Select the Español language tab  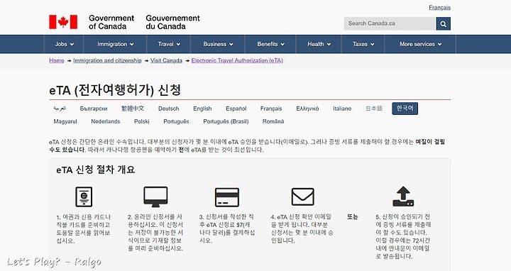[236, 109]
